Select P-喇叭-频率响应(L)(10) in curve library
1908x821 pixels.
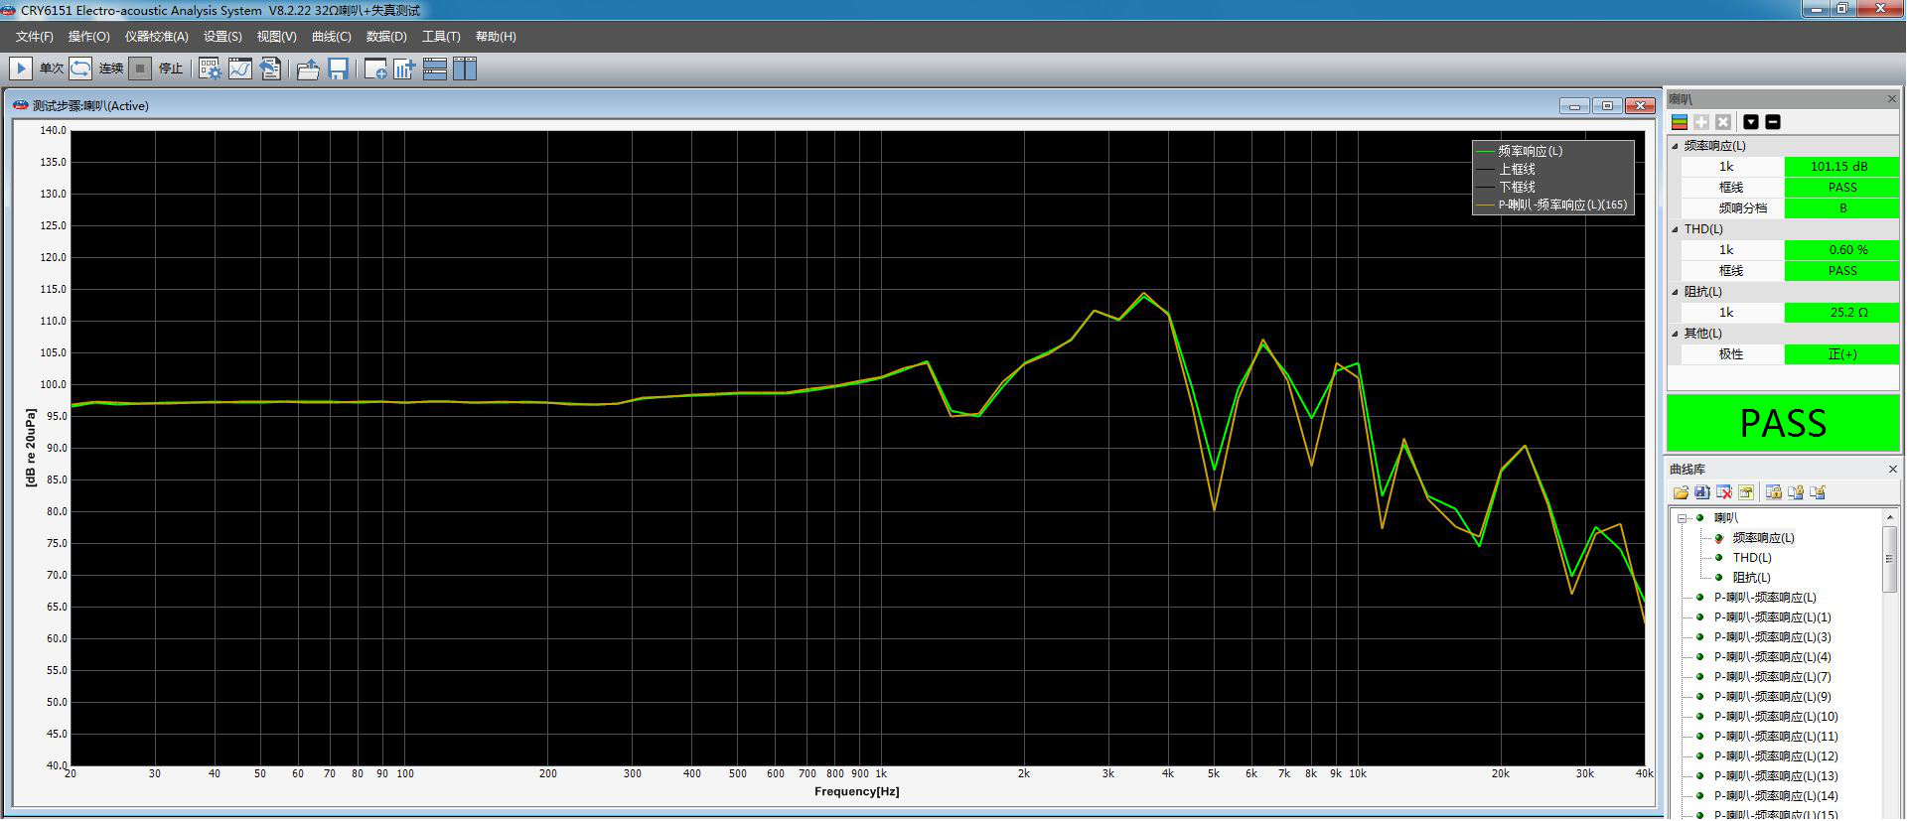[1776, 717]
